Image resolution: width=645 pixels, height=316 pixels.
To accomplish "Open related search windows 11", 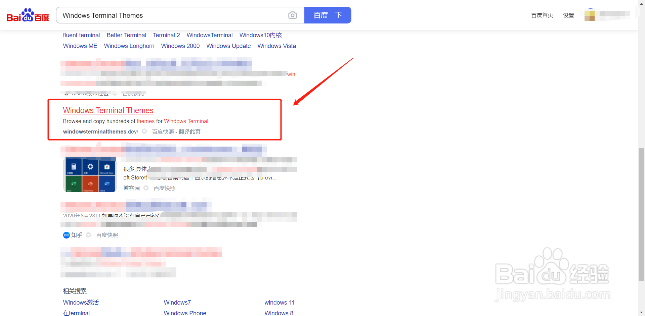I will [279, 303].
